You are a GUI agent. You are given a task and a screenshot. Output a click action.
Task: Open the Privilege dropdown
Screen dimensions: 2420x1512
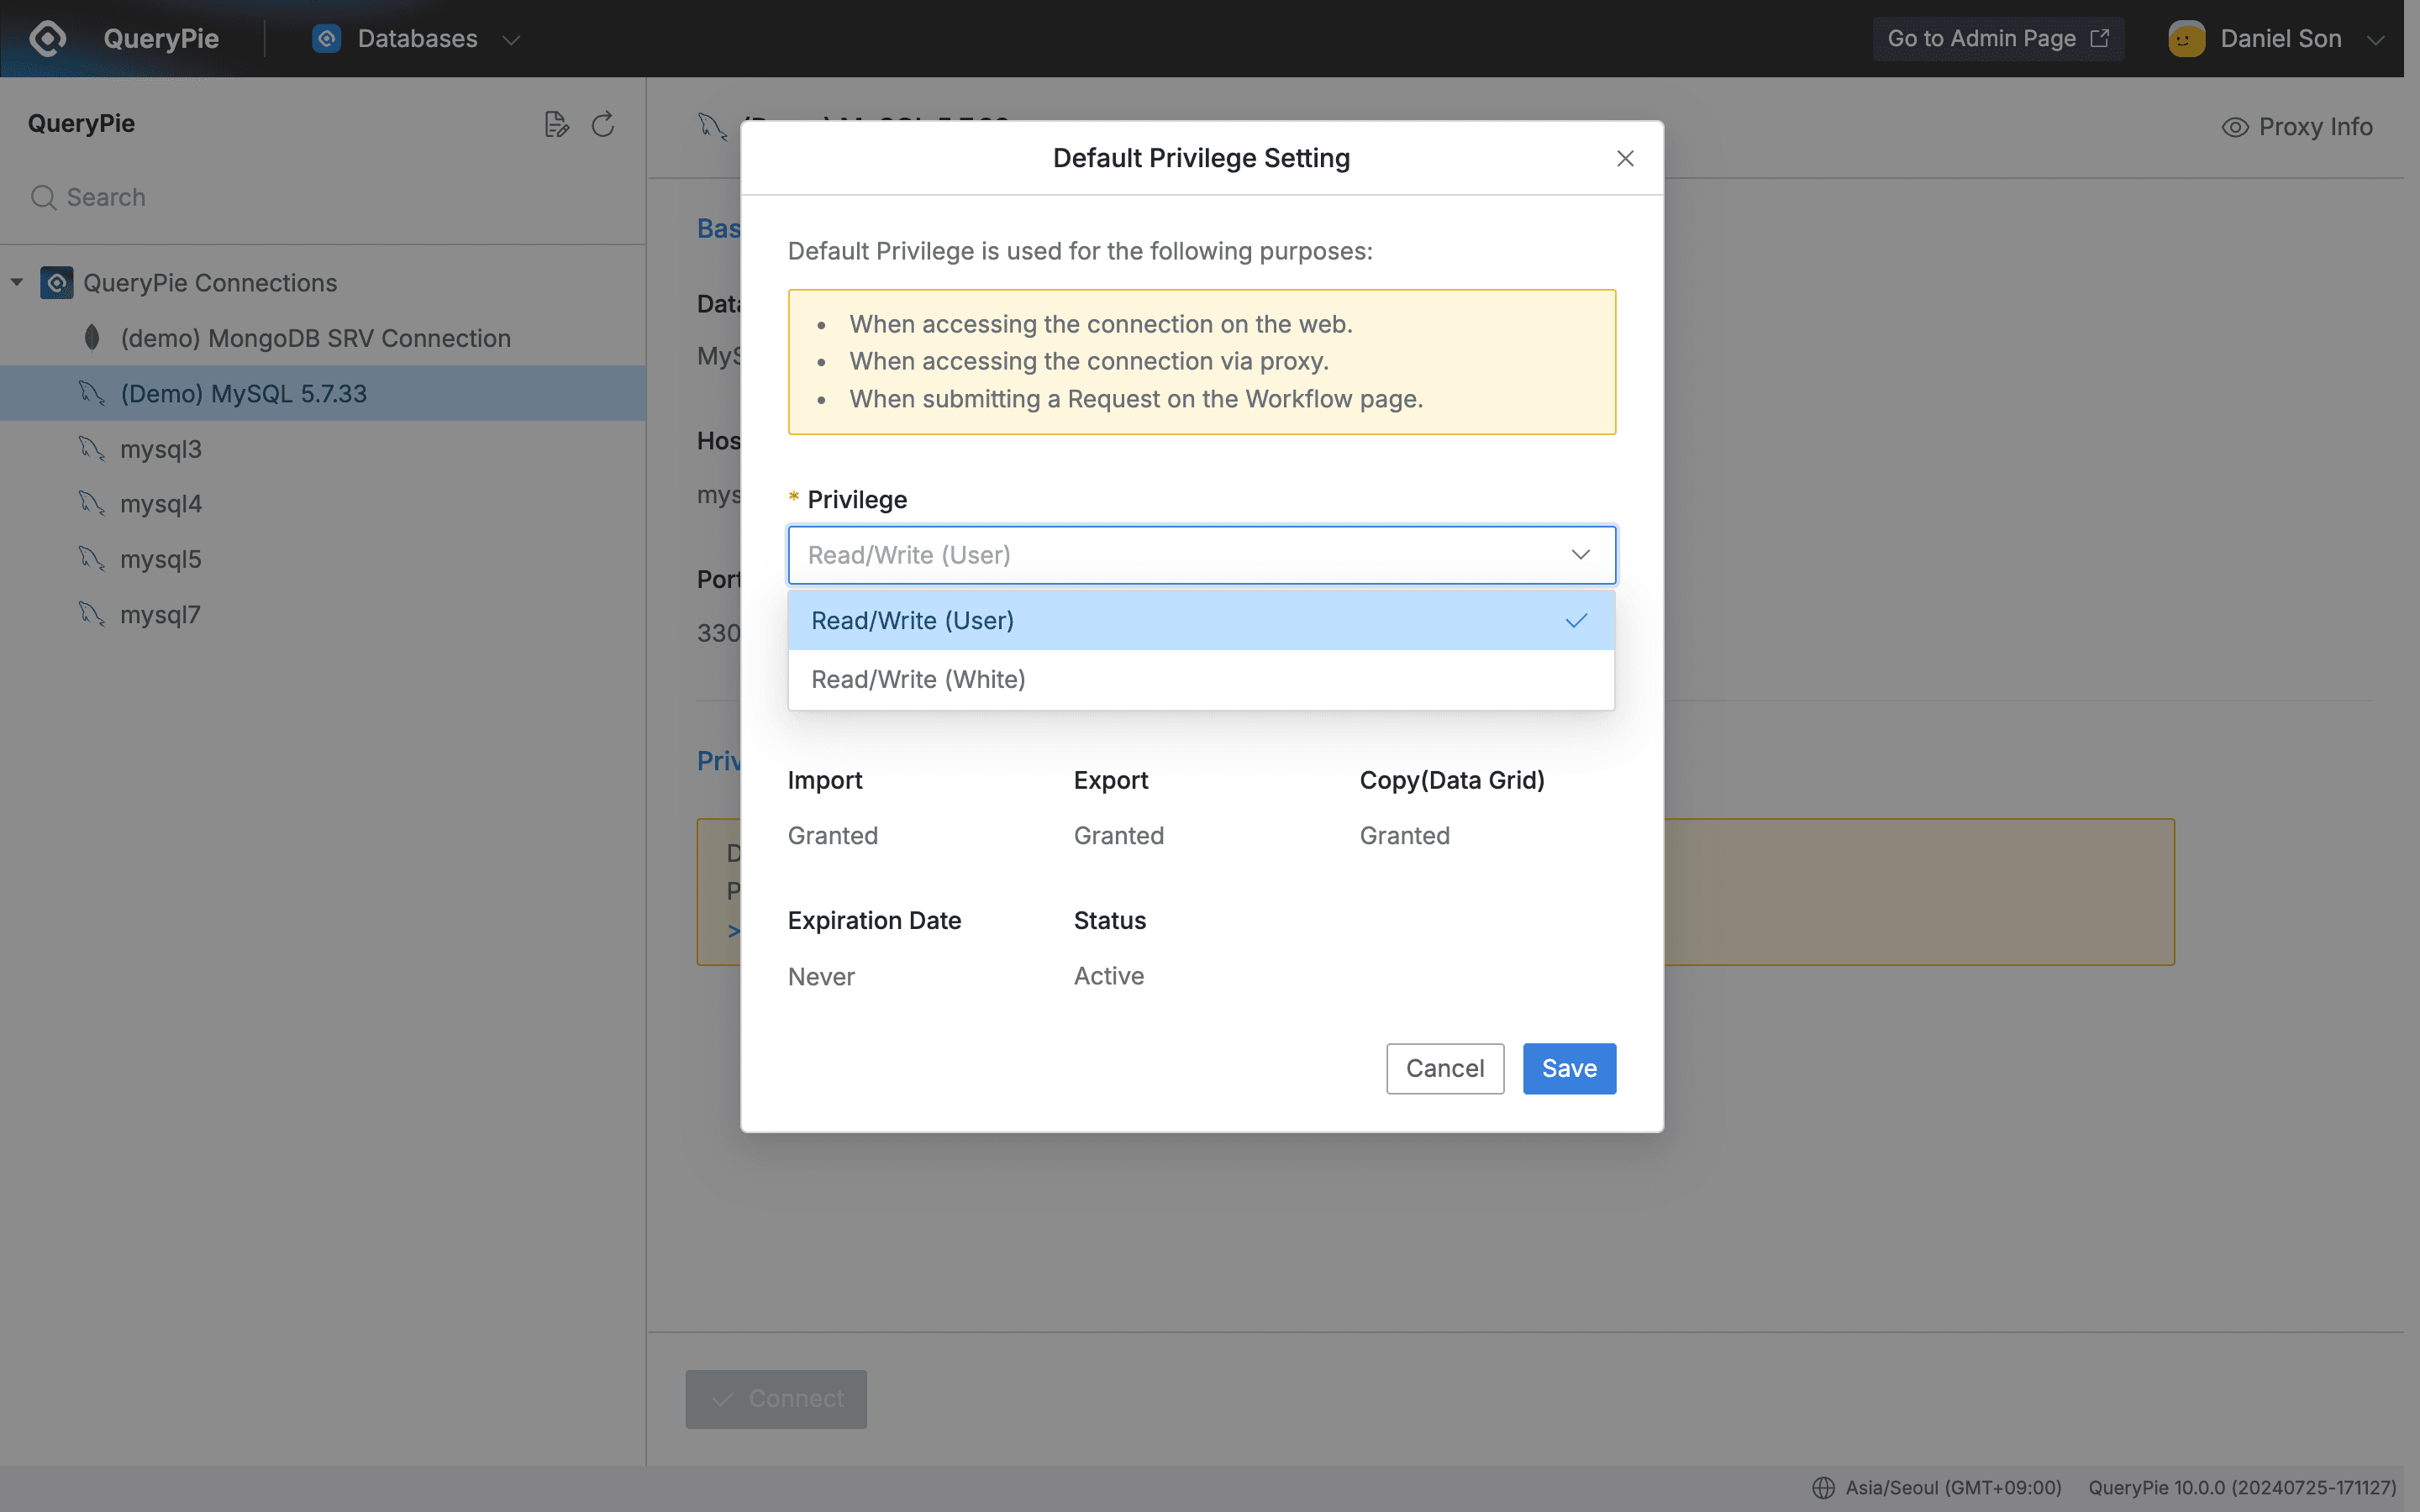click(x=1200, y=555)
